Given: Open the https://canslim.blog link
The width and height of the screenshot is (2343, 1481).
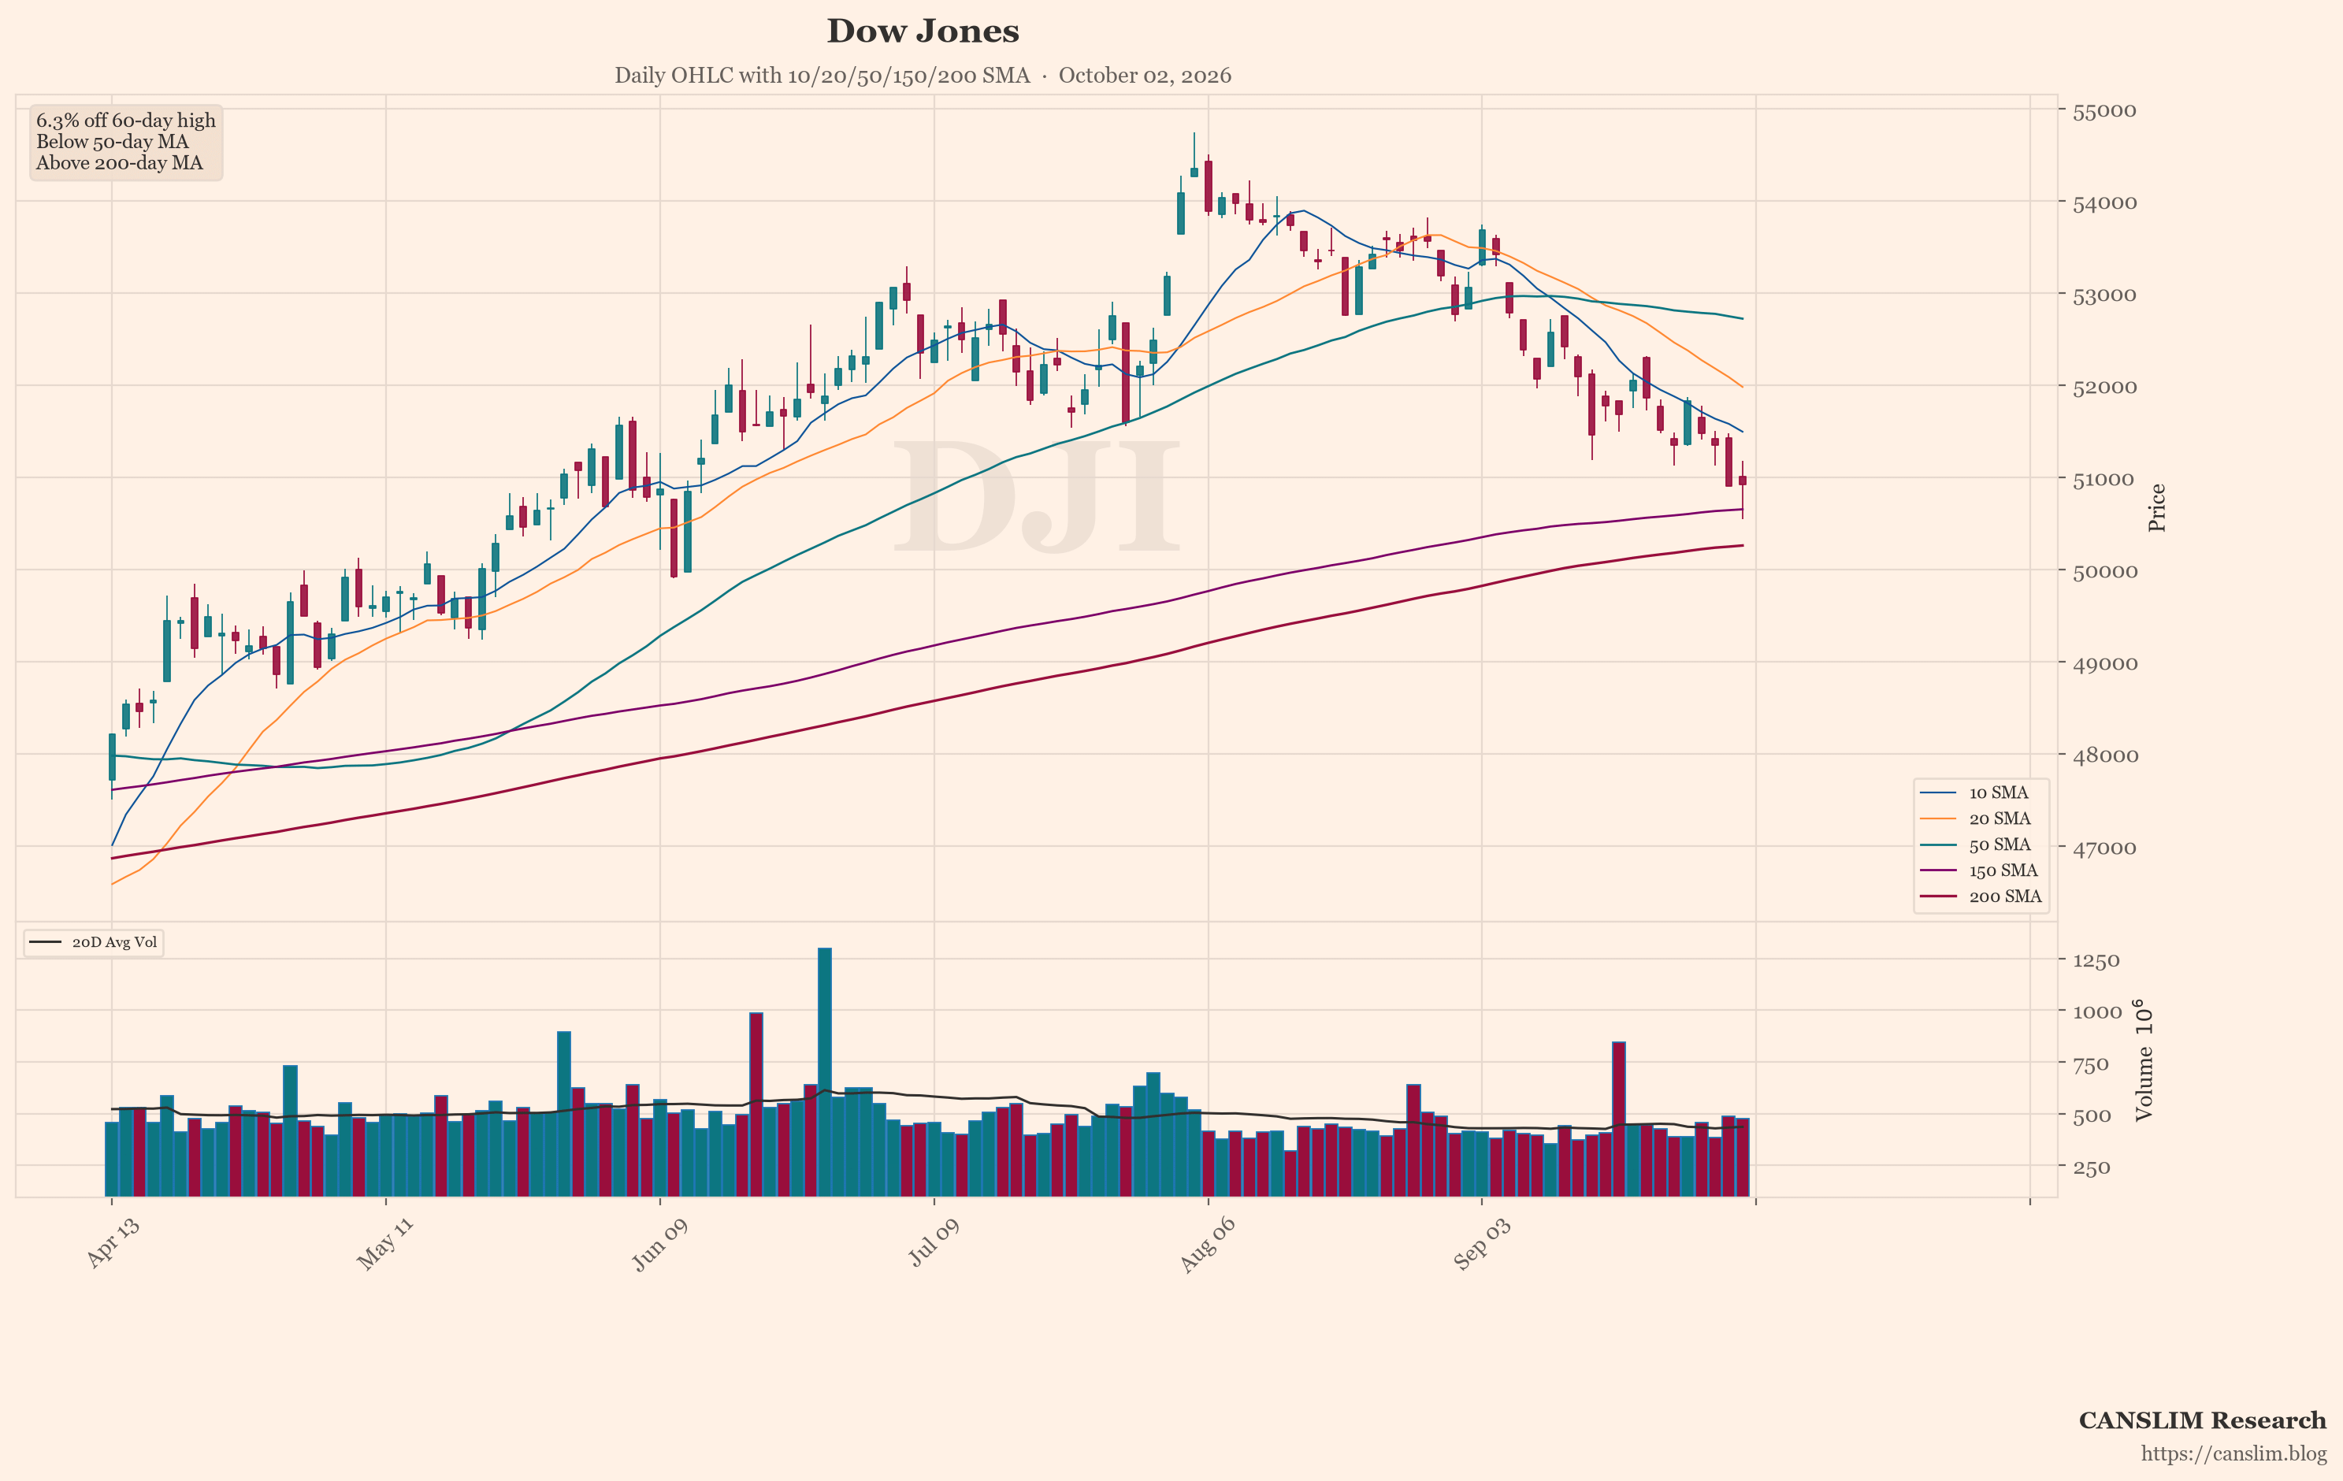Looking at the screenshot, I should pos(2233,1453).
